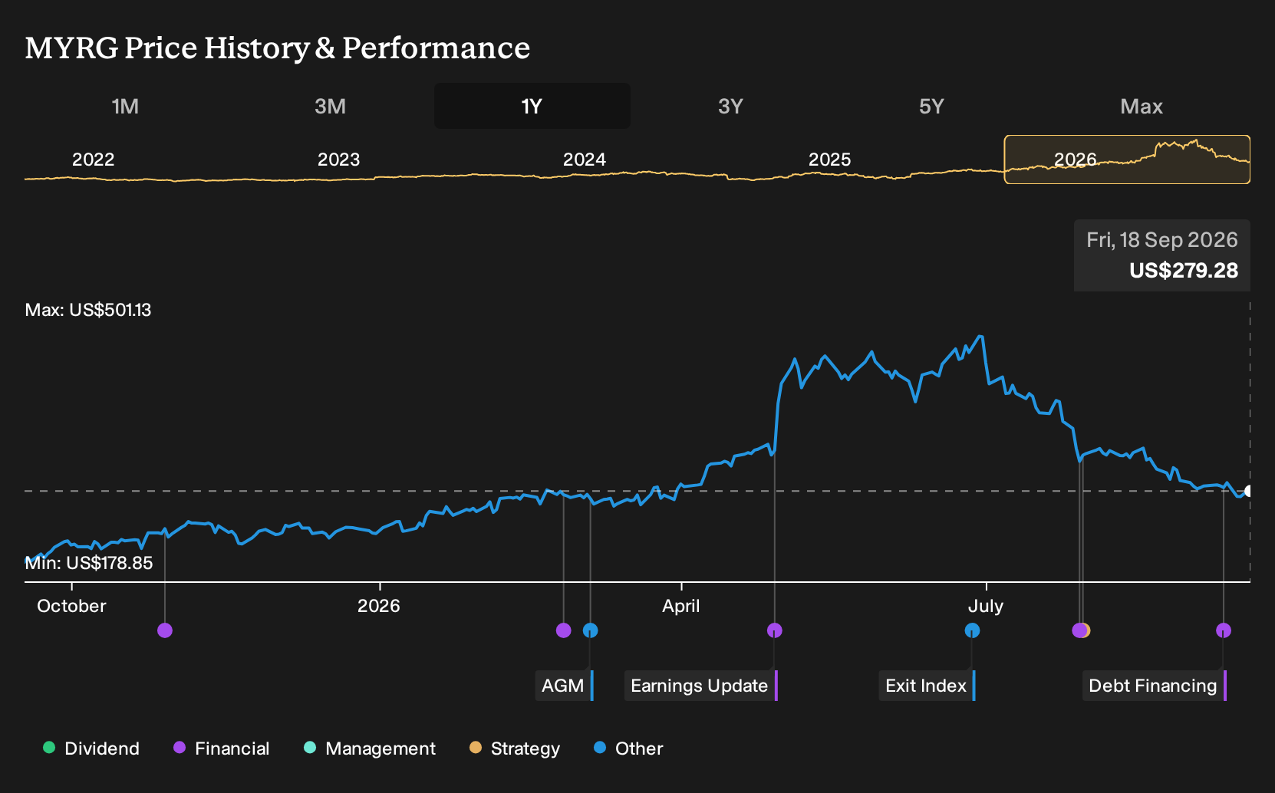Click the purple Debt Financing event dot
The height and width of the screenshot is (793, 1275).
[x=1224, y=630]
